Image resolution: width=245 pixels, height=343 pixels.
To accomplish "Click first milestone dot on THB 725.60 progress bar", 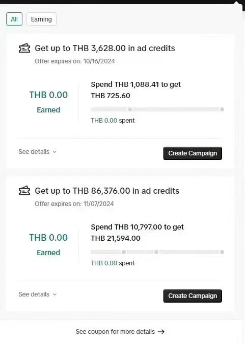I will tap(130, 109).
